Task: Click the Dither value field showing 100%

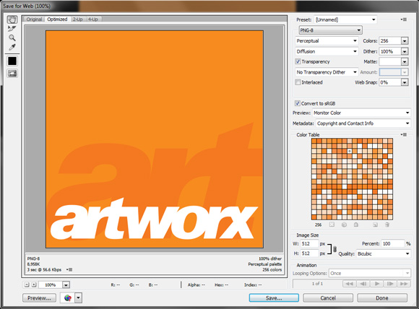Action: (390, 51)
